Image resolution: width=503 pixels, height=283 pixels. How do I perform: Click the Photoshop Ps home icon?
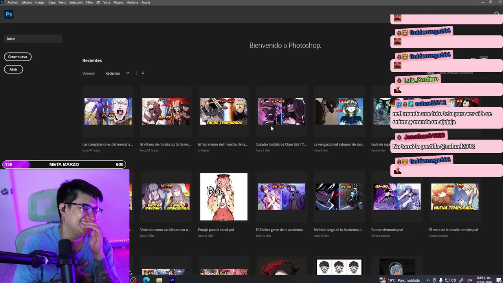coord(9,15)
